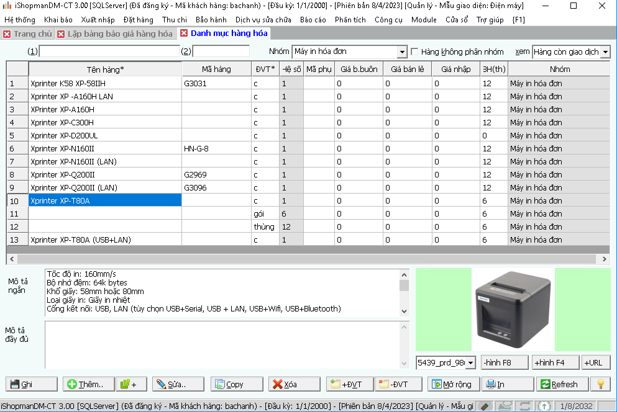Reload data with the Refresh button
Viewport: 617px width, 412px height.
point(562,384)
